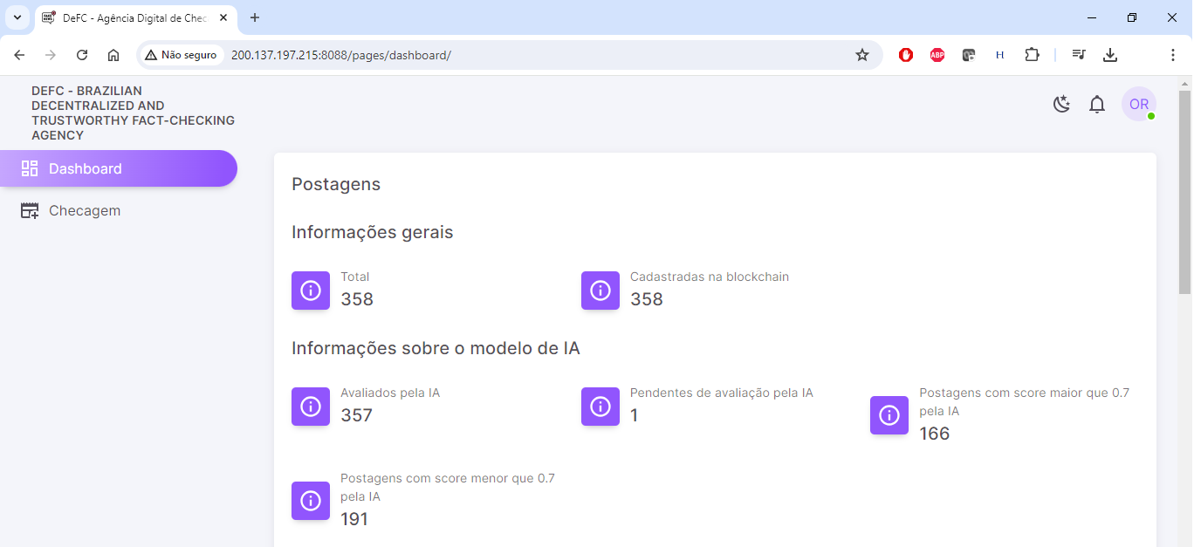The image size is (1194, 547).
Task: Open Chrome three-dot menu
Action: click(1173, 55)
